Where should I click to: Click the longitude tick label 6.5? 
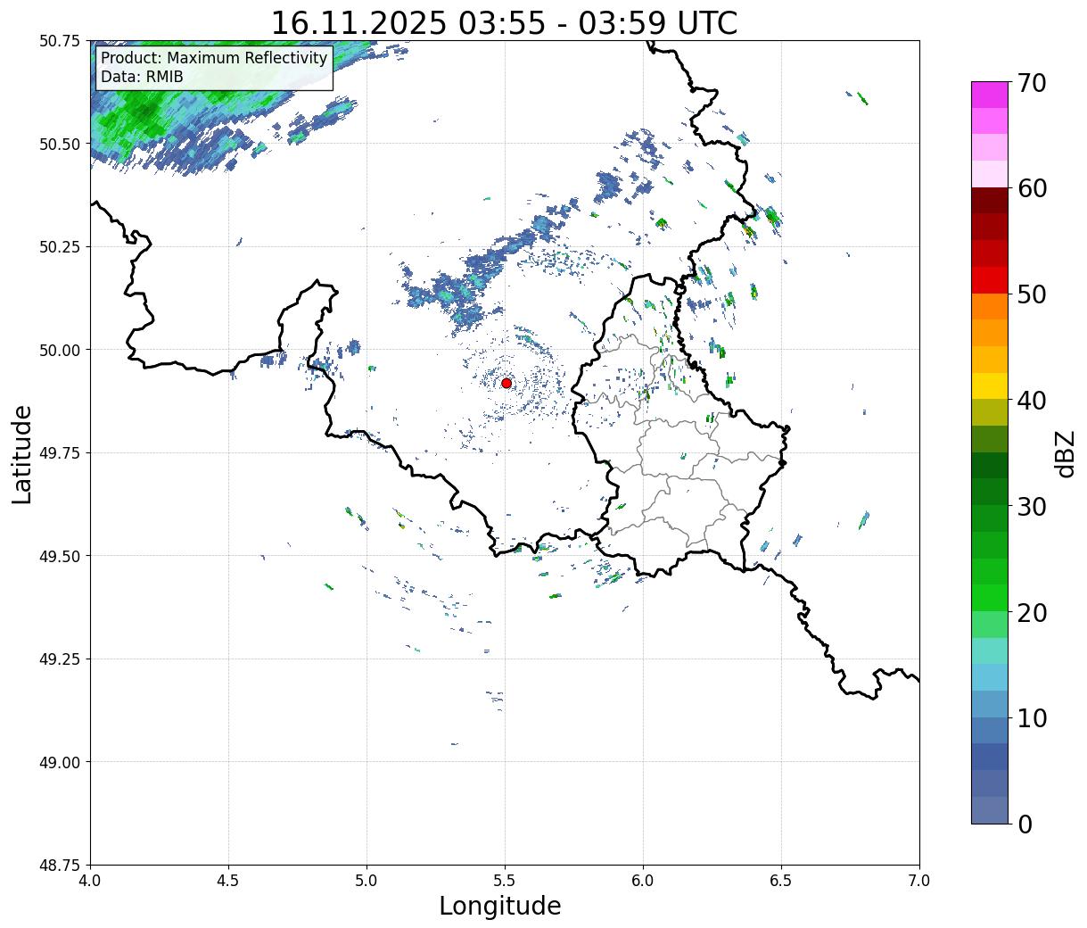[781, 880]
